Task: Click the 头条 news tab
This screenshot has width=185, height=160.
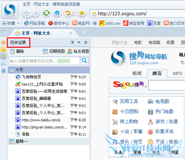Action: pyautogui.click(x=118, y=153)
